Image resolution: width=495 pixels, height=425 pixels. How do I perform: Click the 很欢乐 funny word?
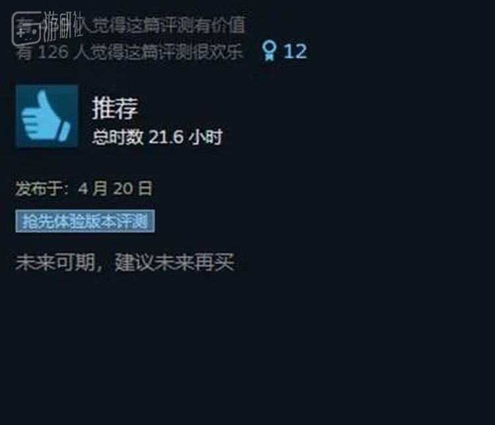click(x=218, y=51)
